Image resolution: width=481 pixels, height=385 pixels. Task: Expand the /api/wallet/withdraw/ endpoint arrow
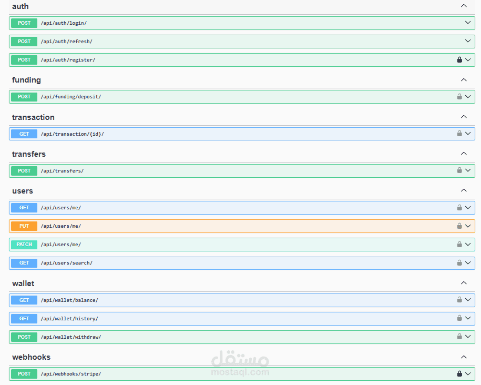coord(468,337)
